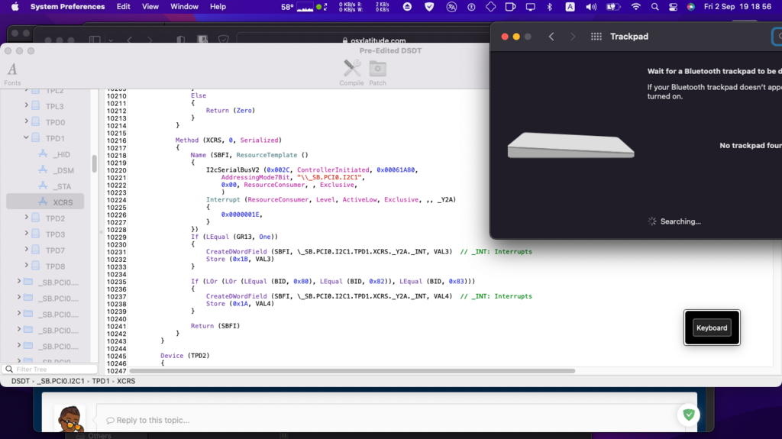Click the Keyboard button
This screenshot has height=439, width=782.
(711, 328)
